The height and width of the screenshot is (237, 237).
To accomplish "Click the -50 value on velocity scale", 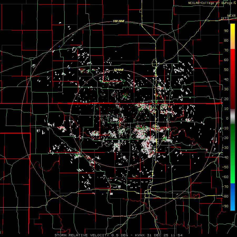I will pos(225,167).
